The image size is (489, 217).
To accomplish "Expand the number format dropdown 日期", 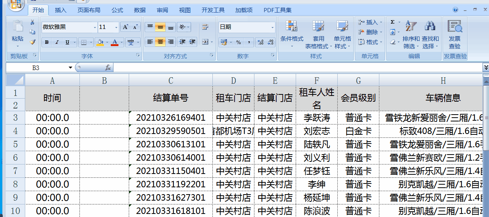I will click(x=272, y=27).
